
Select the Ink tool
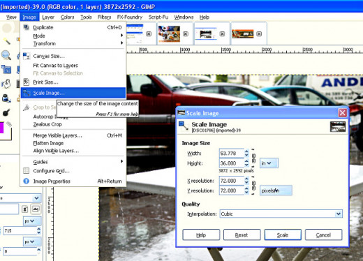tap(6, 98)
